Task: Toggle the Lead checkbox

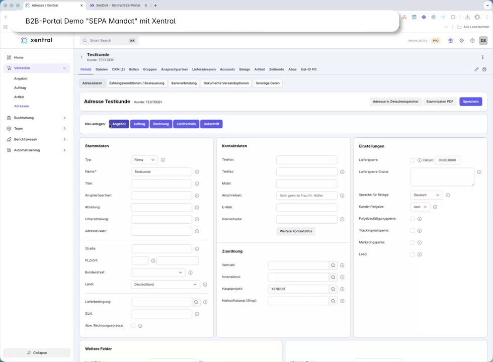Action: pyautogui.click(x=412, y=254)
